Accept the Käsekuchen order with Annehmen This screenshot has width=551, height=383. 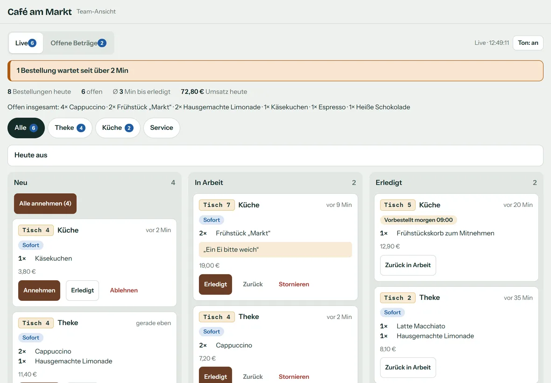pyautogui.click(x=39, y=290)
